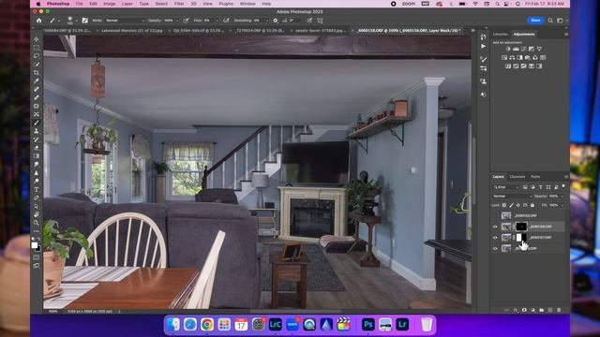Toggle layer filtering on/off switch

[x=563, y=186]
